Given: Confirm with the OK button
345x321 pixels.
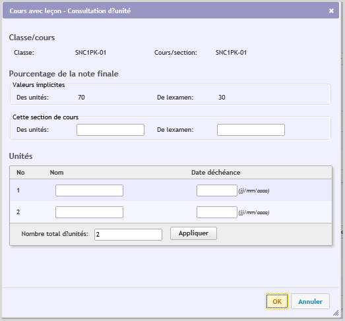Looking at the screenshot, I should pos(277,301).
